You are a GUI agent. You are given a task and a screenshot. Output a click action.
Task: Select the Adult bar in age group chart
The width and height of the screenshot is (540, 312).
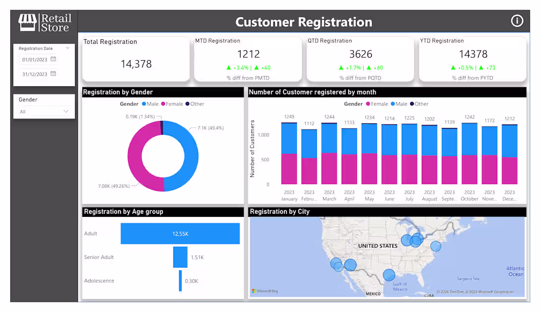click(180, 234)
